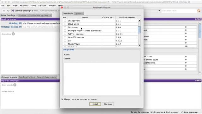Click the Search for entity field
This screenshot has width=202, height=114.
pos(179,11)
